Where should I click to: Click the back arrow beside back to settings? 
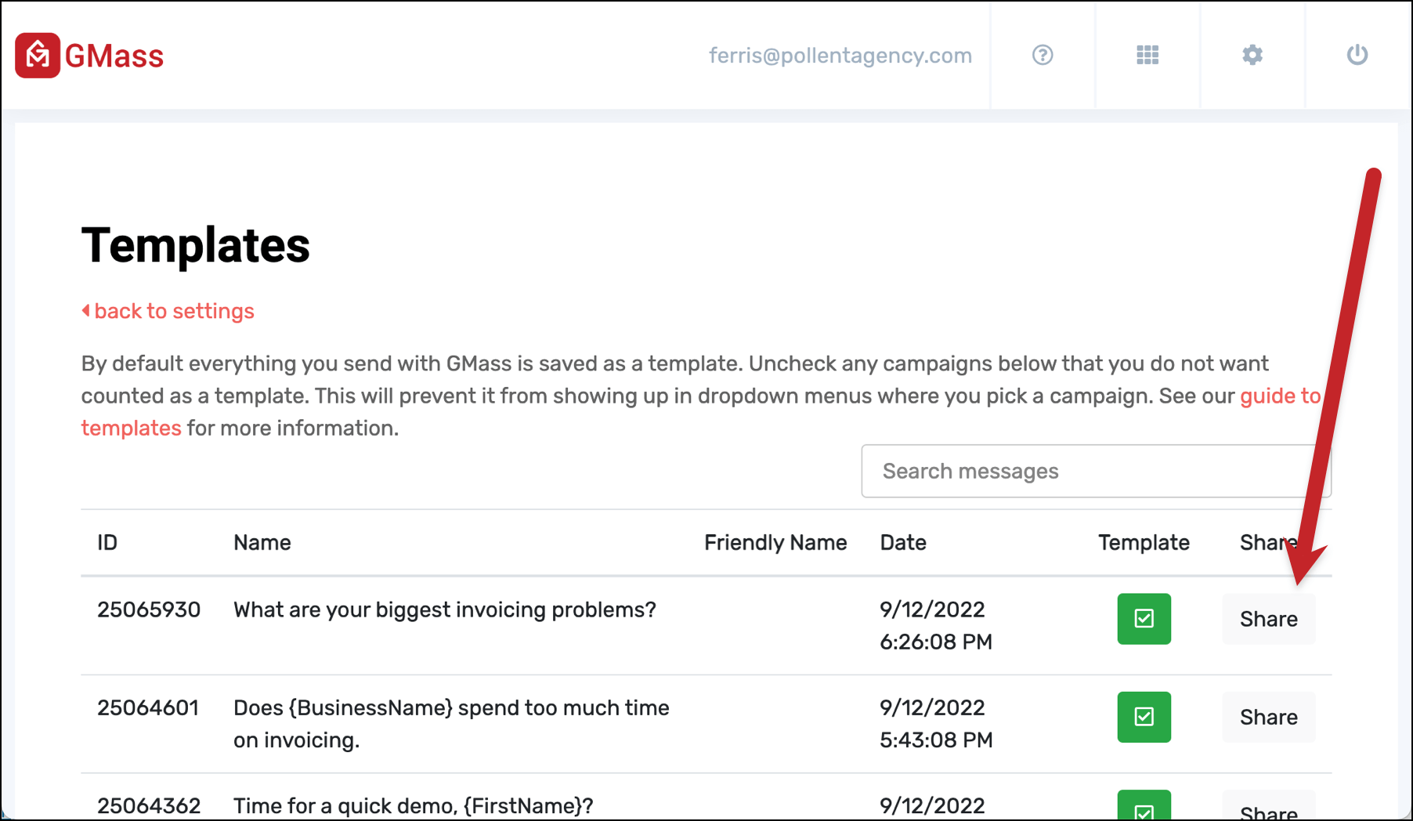click(x=86, y=311)
